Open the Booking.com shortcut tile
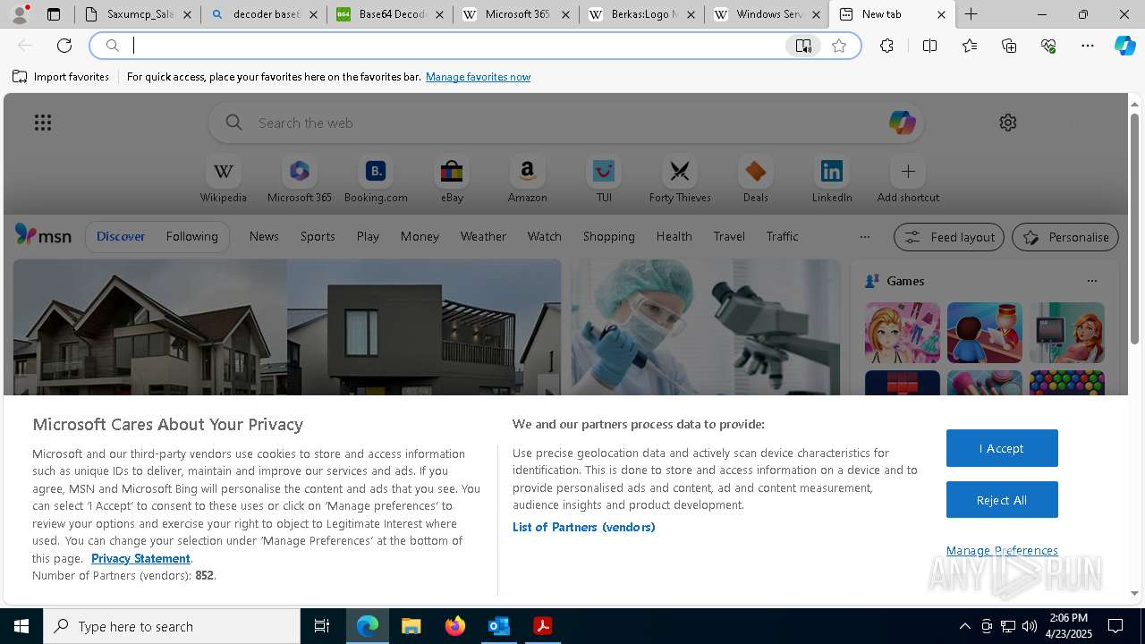 point(376,180)
